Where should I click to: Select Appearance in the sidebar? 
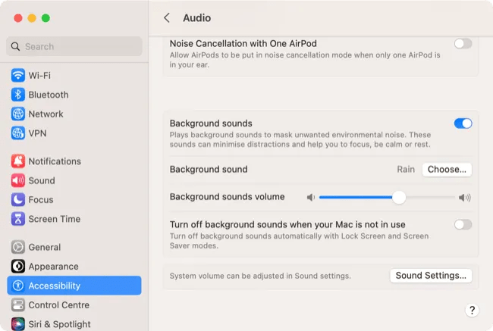pyautogui.click(x=53, y=267)
